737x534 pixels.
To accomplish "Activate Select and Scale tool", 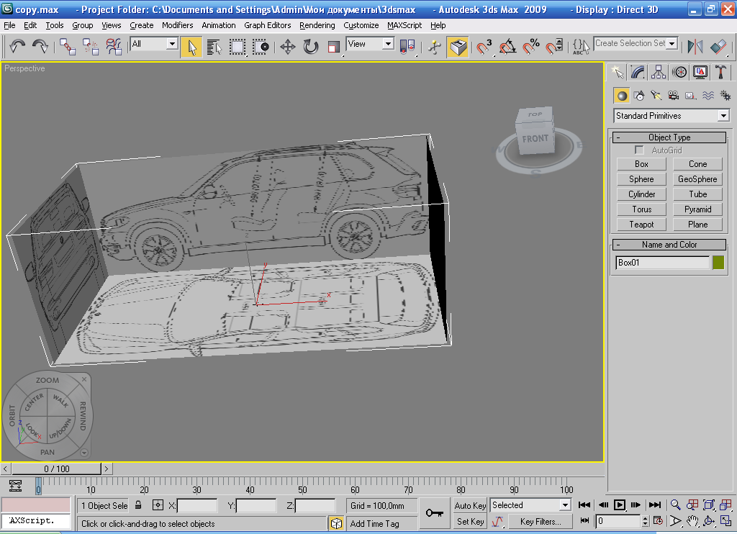I will (x=334, y=47).
